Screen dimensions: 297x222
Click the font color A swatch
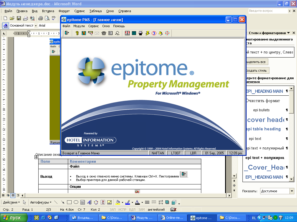pyautogui.click(x=137, y=202)
